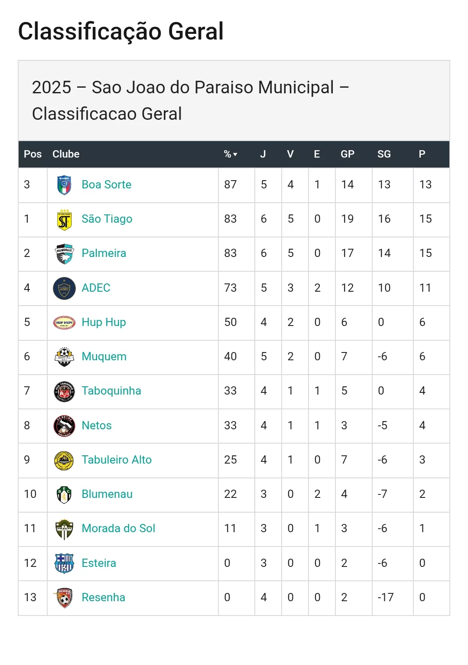
Task: Click the Esteira striped crest
Action: pos(64,563)
